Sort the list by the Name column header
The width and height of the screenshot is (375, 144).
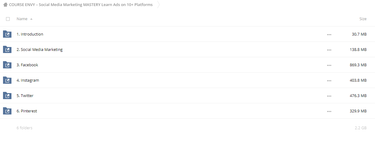tap(22, 19)
